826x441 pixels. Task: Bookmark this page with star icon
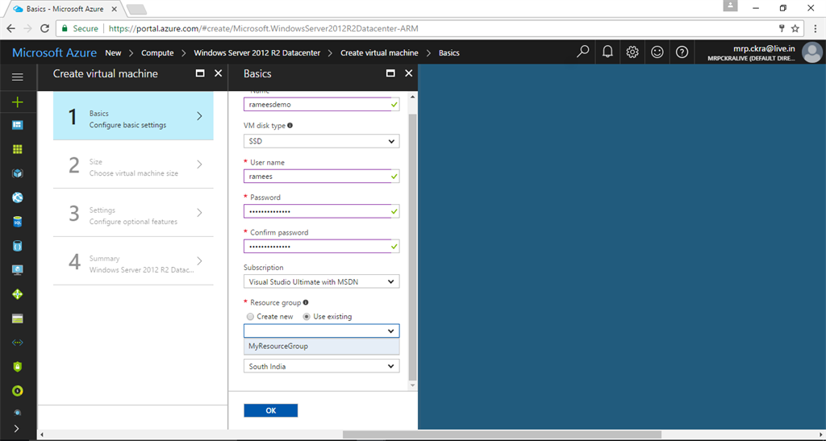[795, 28]
